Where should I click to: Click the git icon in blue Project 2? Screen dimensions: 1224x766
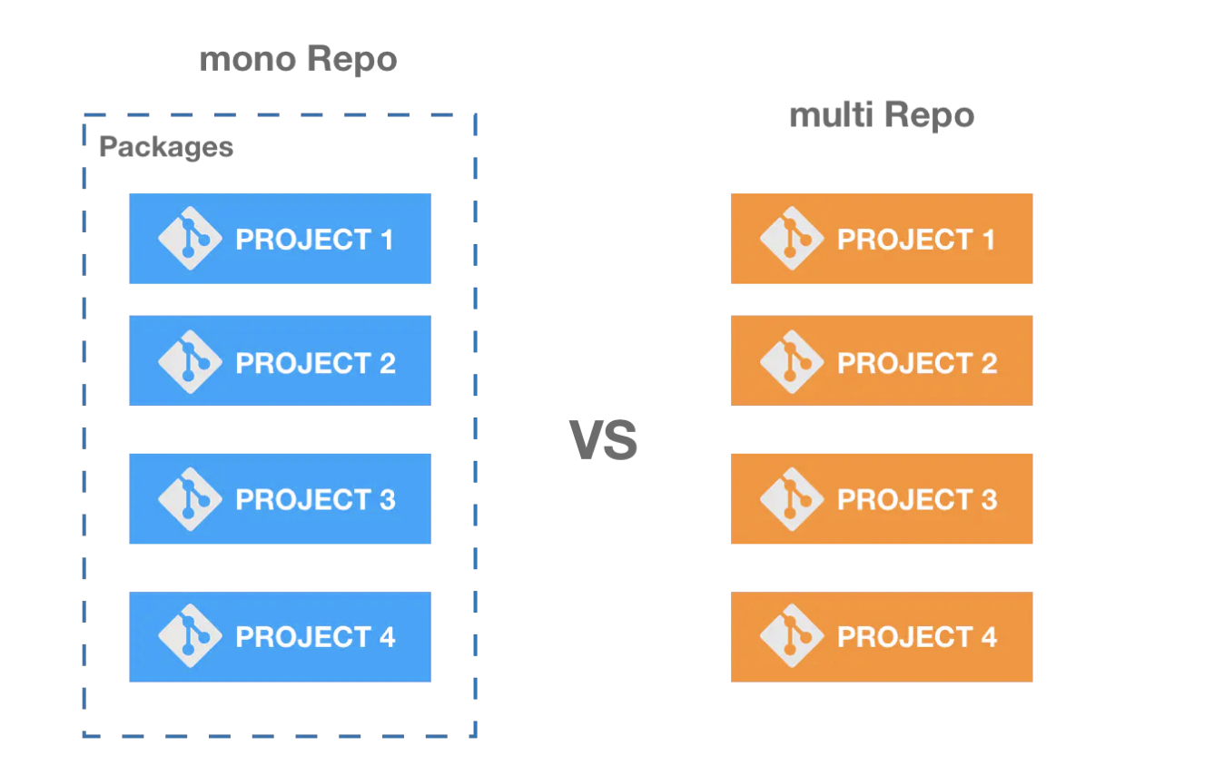tap(190, 361)
